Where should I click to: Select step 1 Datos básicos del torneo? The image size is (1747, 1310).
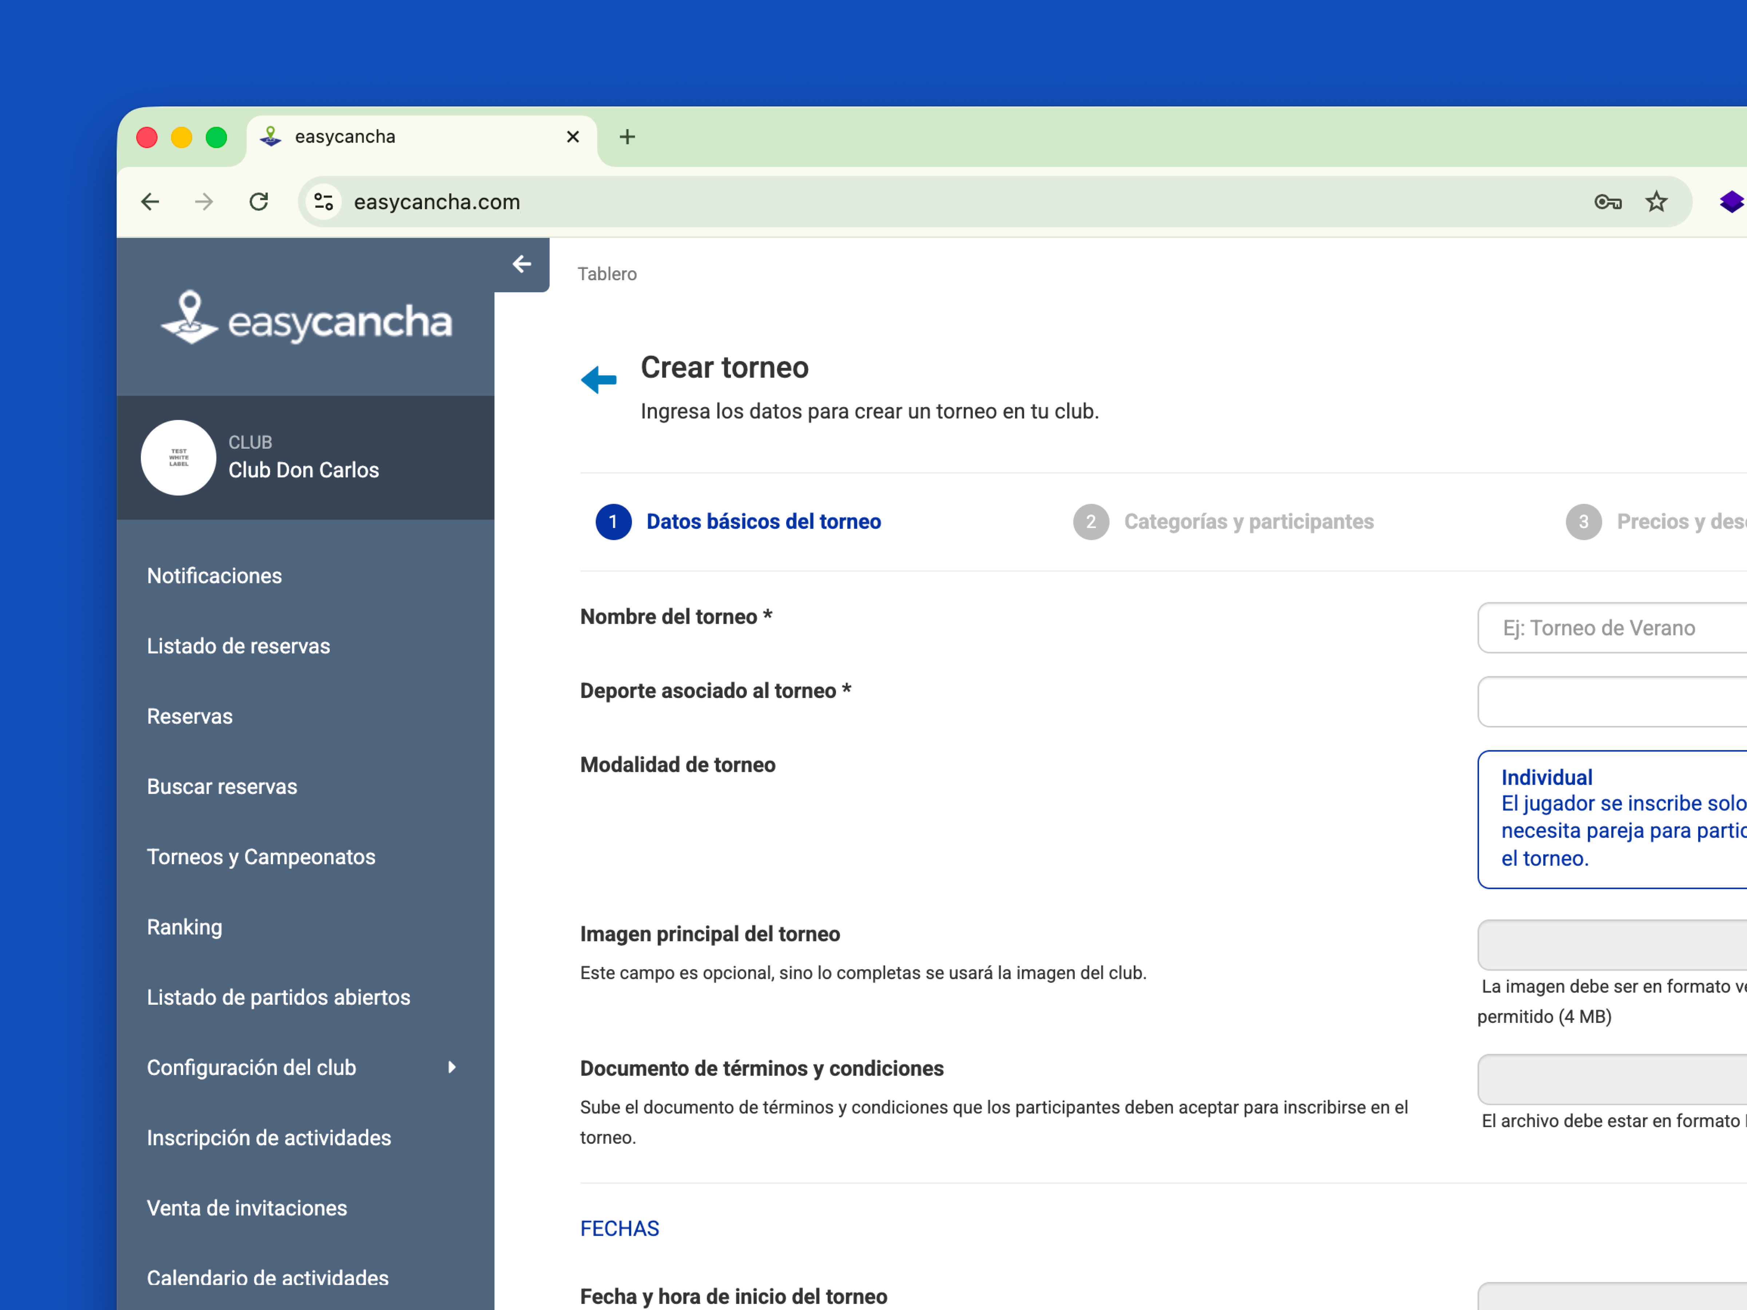point(738,522)
